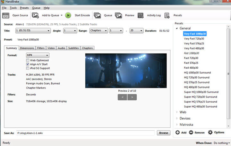Screen dimensions: 231x146
Task: Switch to the Chapters tab
Action: click(87, 48)
